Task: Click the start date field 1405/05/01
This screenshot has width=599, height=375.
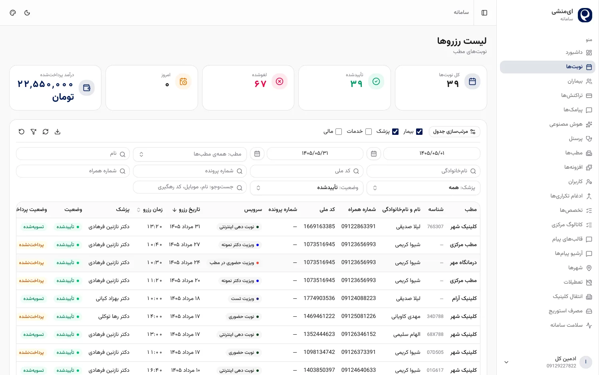Action: [432, 154]
